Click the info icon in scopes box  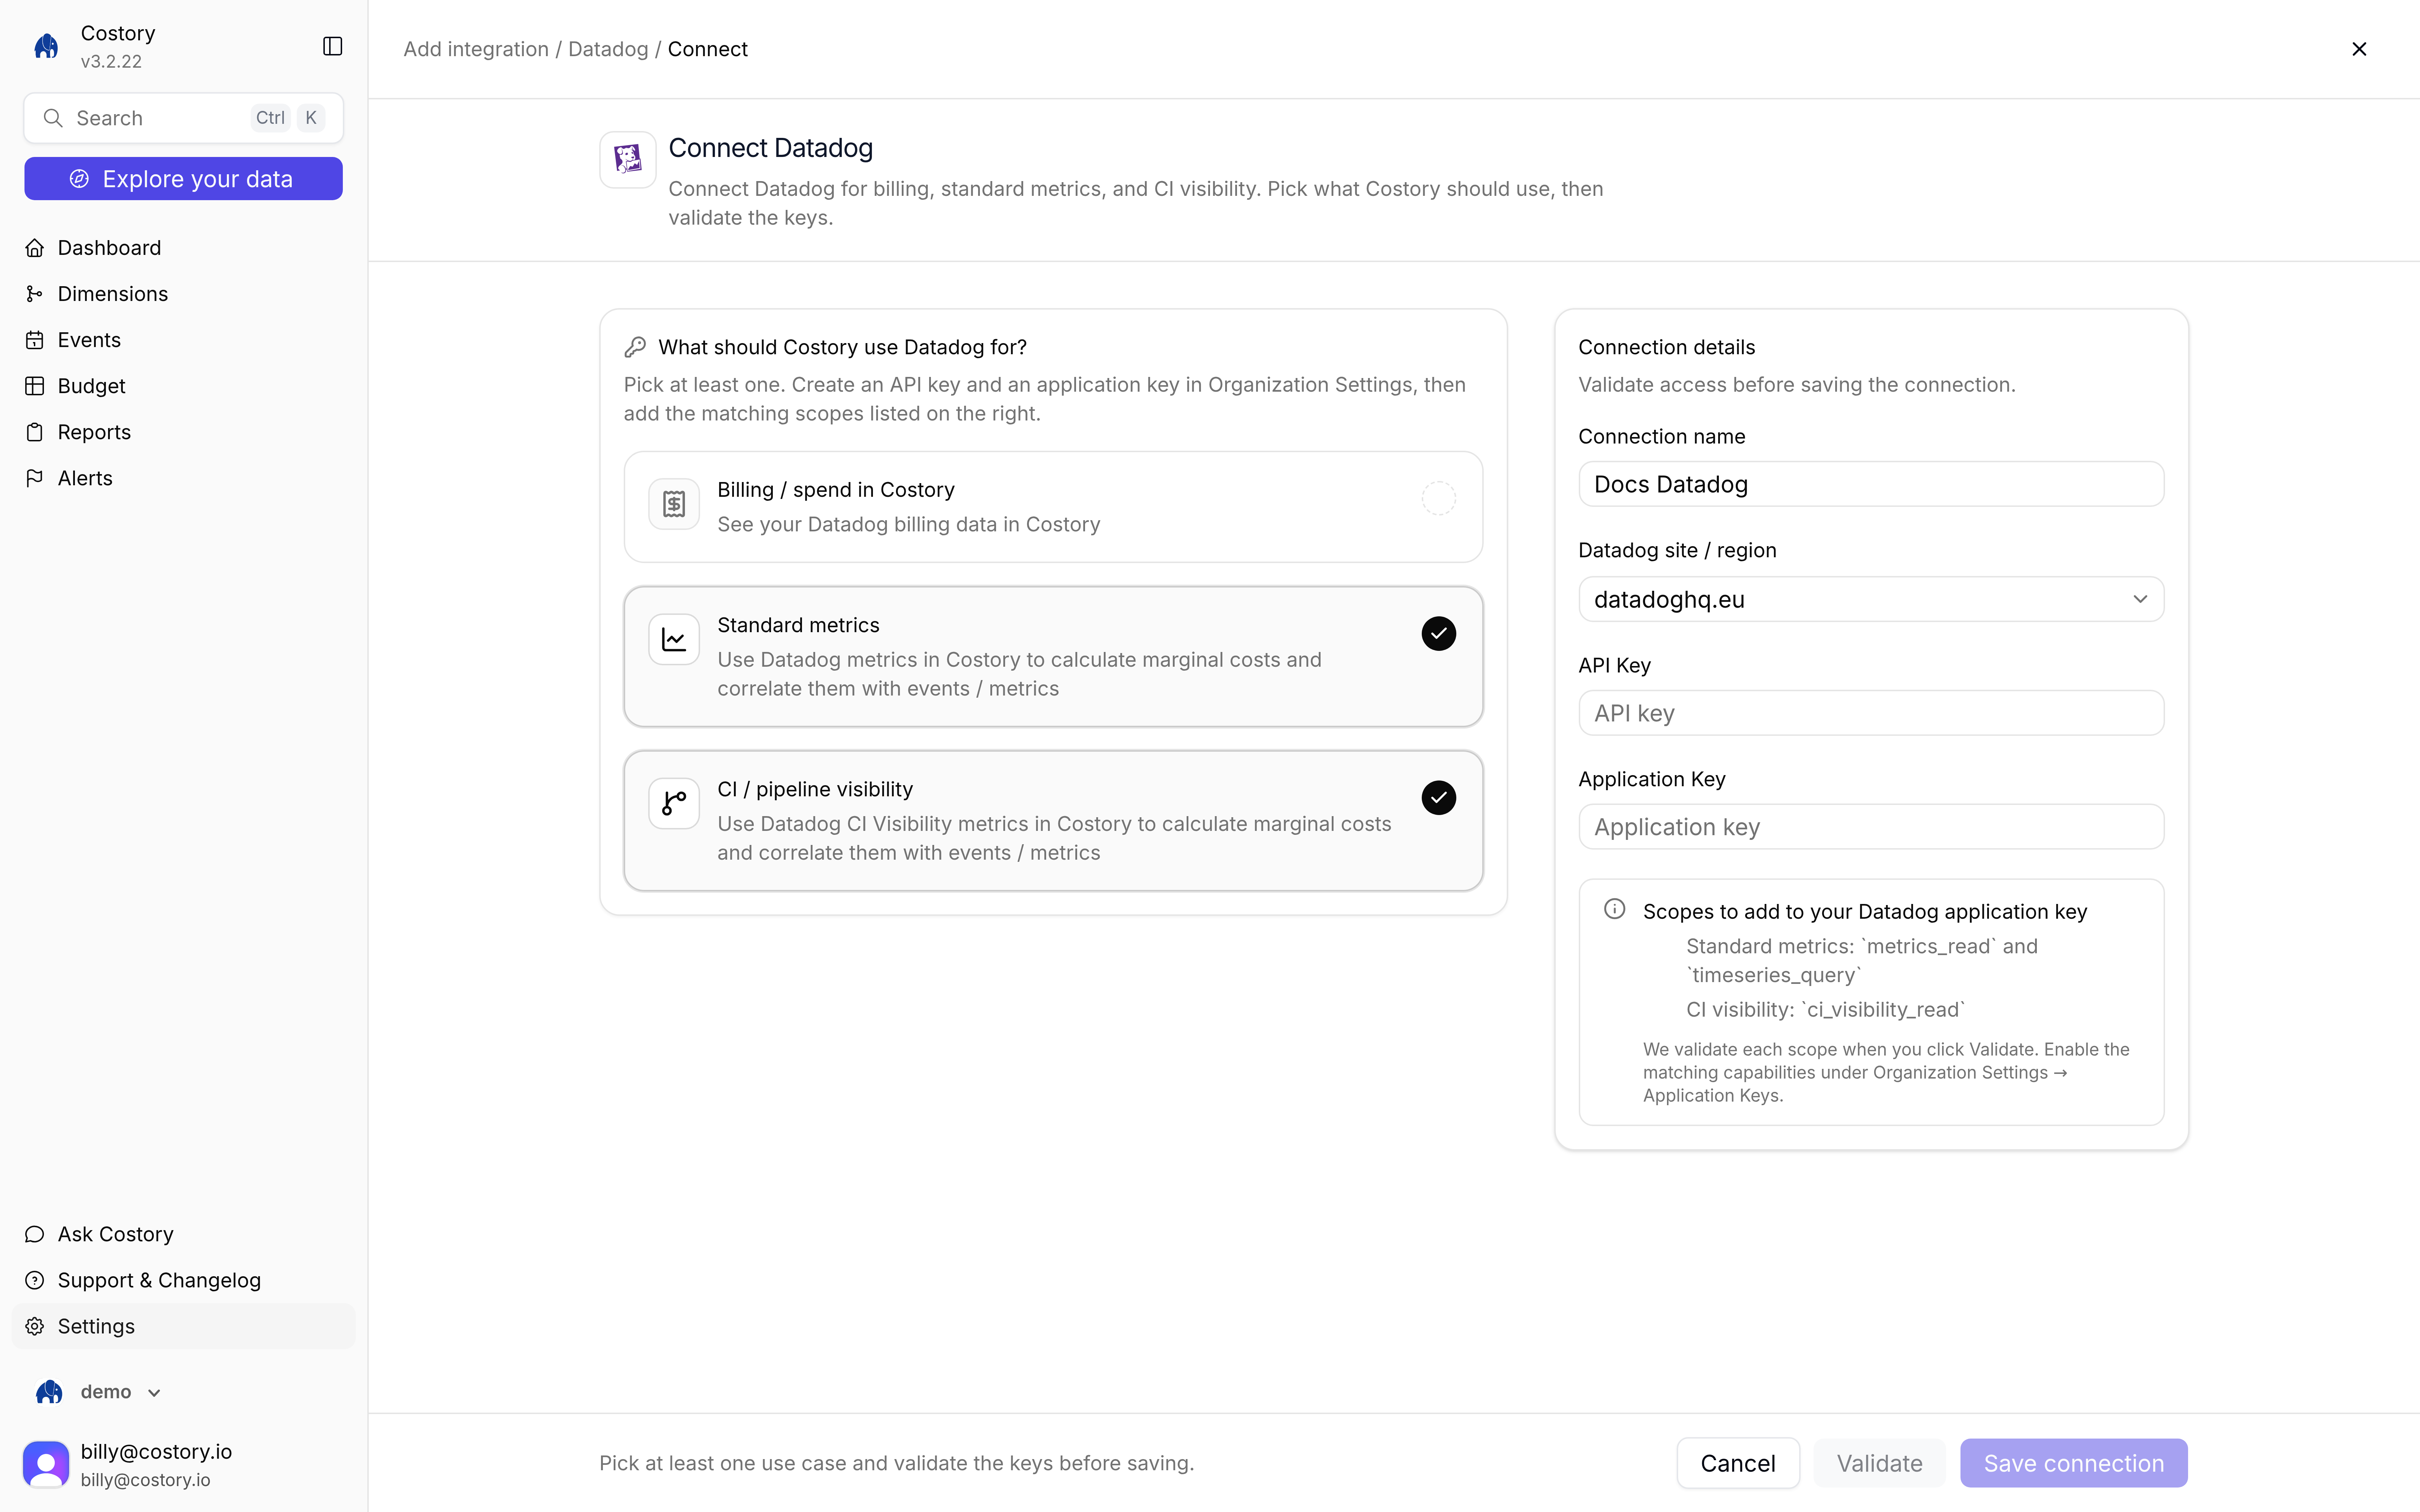[x=1614, y=909]
